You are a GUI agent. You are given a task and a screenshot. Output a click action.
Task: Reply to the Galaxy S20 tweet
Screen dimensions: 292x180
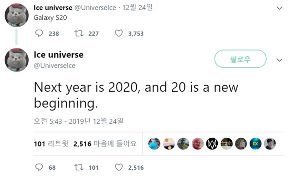click(x=39, y=33)
